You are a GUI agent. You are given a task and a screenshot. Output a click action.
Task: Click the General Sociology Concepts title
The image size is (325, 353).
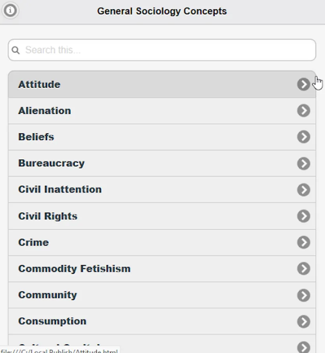pyautogui.click(x=162, y=11)
